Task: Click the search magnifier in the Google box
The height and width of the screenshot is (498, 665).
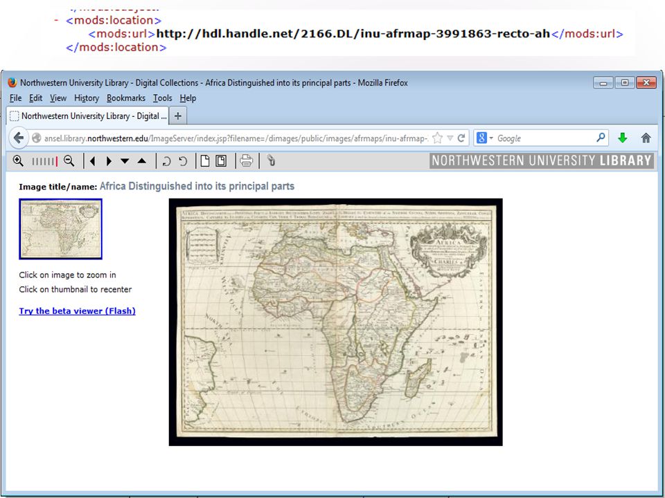Action: pyautogui.click(x=601, y=138)
